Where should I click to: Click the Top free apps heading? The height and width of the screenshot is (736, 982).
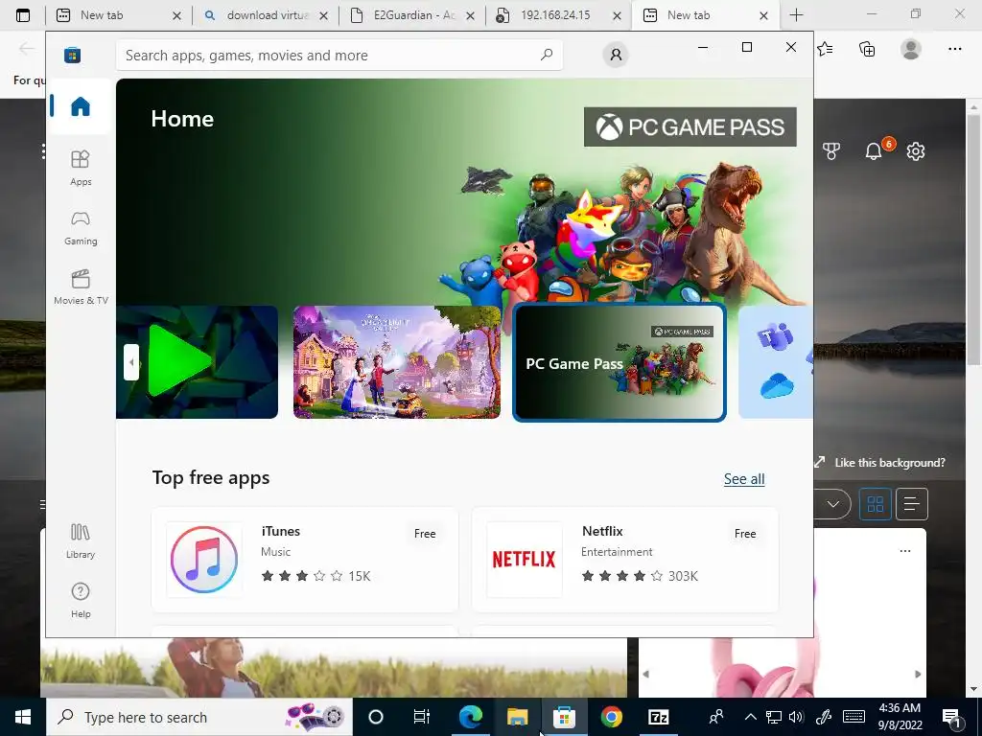click(x=211, y=477)
